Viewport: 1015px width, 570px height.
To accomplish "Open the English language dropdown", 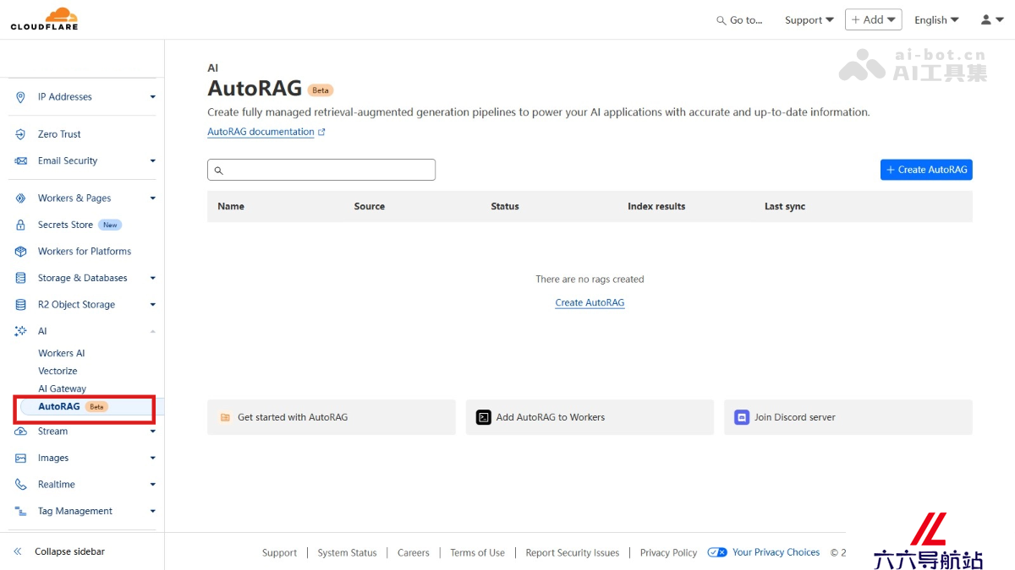I will [936, 20].
